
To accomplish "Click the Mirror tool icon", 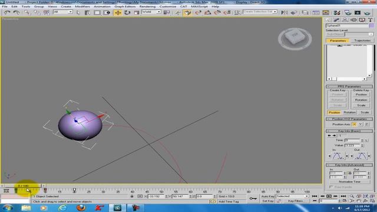I will tap(285, 12).
